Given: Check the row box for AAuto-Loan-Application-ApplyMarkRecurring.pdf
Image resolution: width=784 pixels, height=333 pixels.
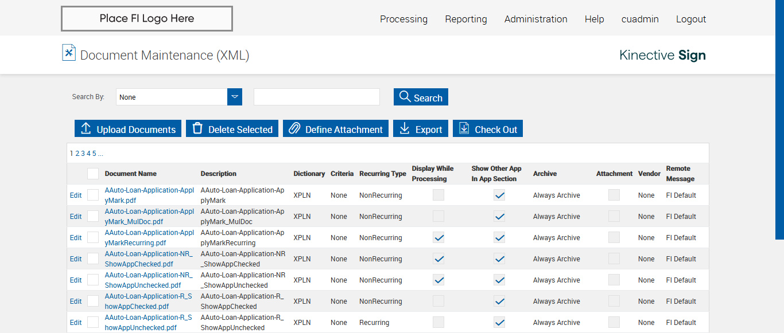Looking at the screenshot, I should (93, 238).
